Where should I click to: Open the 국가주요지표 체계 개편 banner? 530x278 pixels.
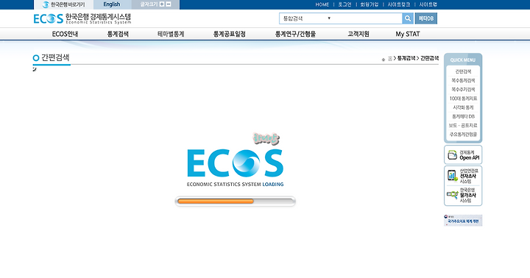pyautogui.click(x=463, y=220)
